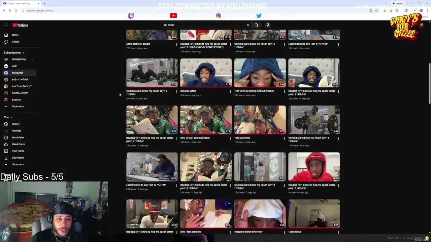The height and width of the screenshot is (242, 431).
Task: Expand the Subscriptions section chevron
Action: point(23,53)
